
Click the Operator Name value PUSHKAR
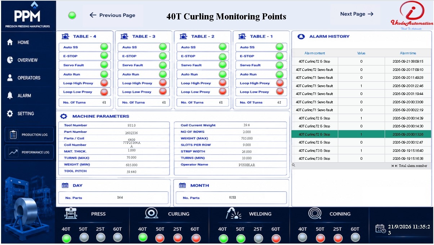tap(247, 165)
